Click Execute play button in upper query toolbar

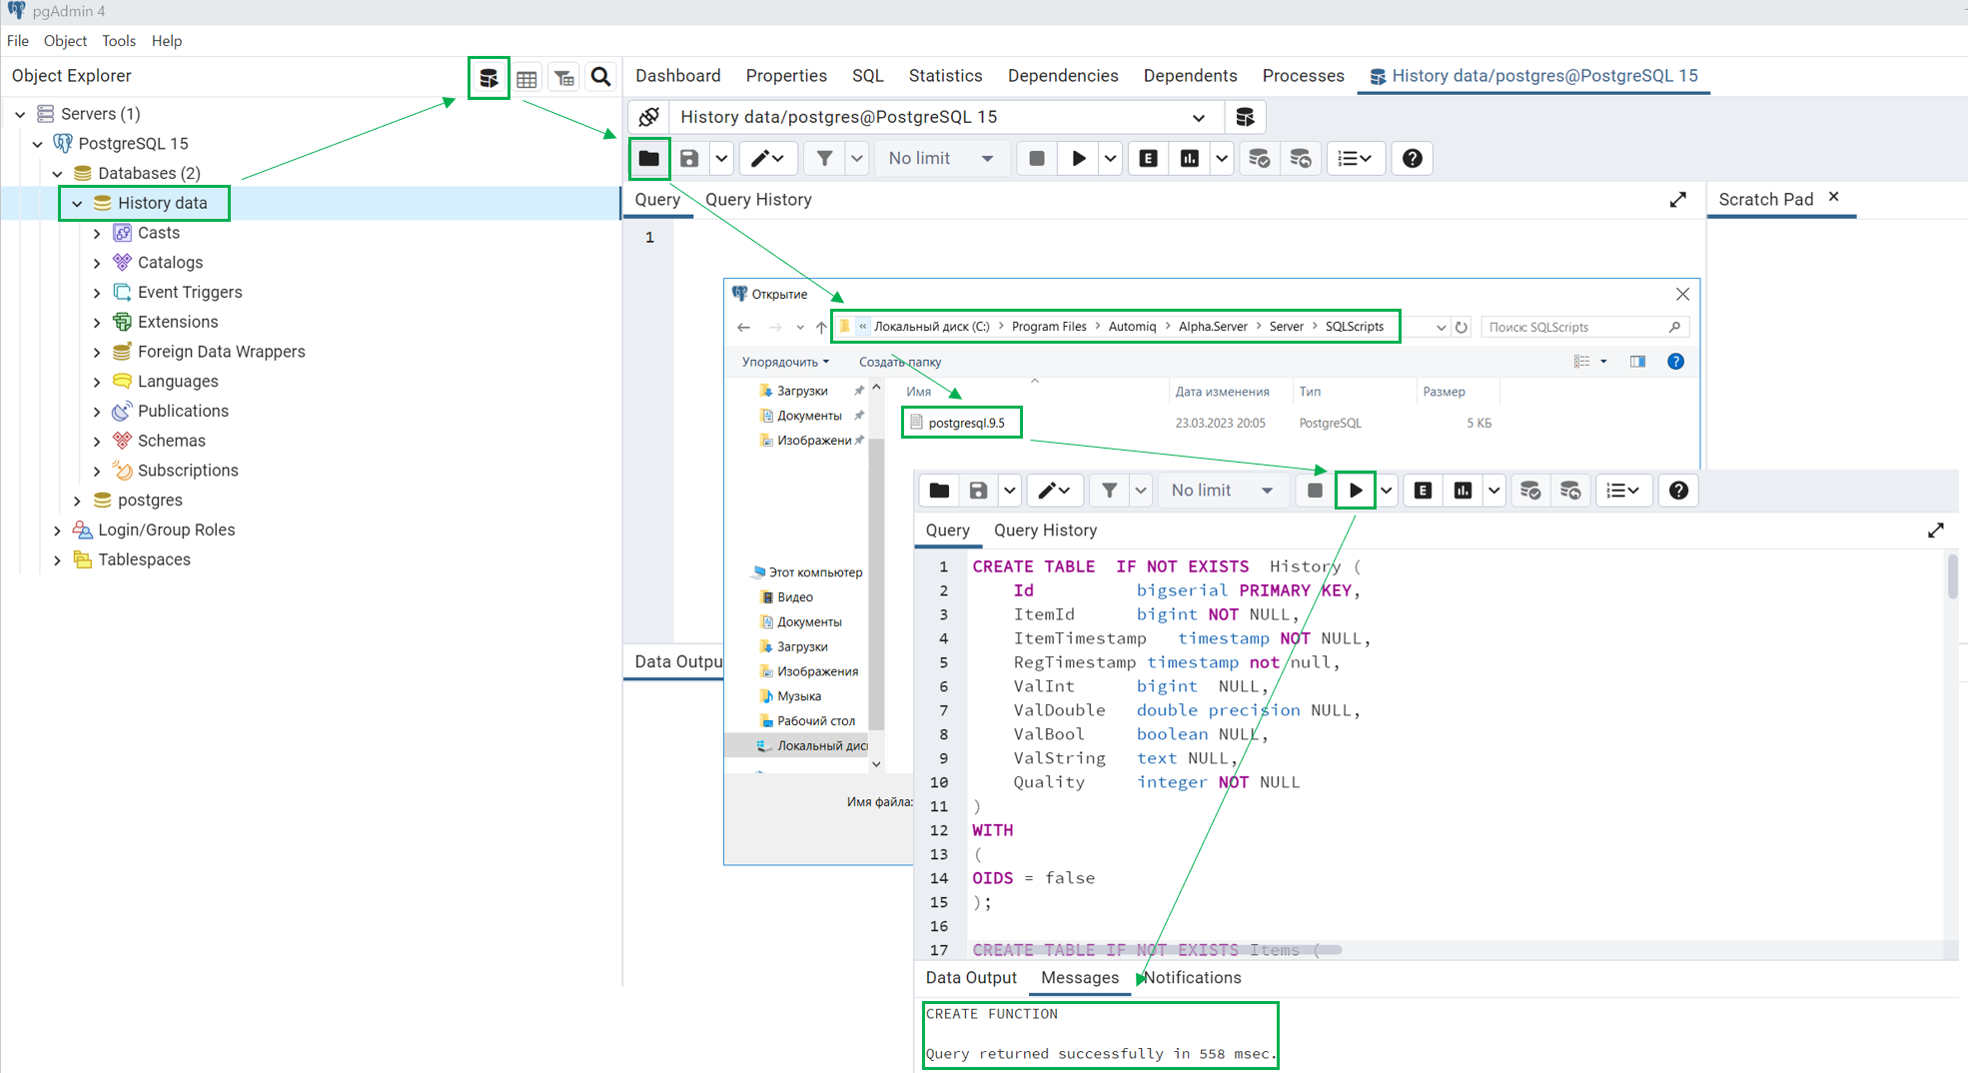1079,158
